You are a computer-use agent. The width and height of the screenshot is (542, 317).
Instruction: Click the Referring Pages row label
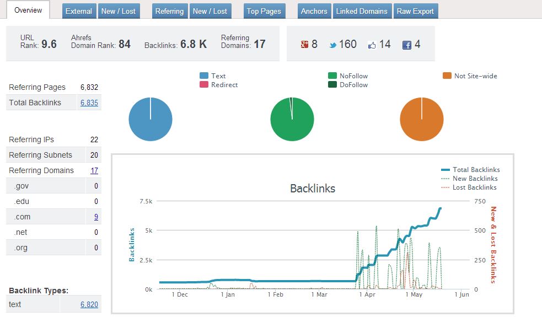point(37,87)
